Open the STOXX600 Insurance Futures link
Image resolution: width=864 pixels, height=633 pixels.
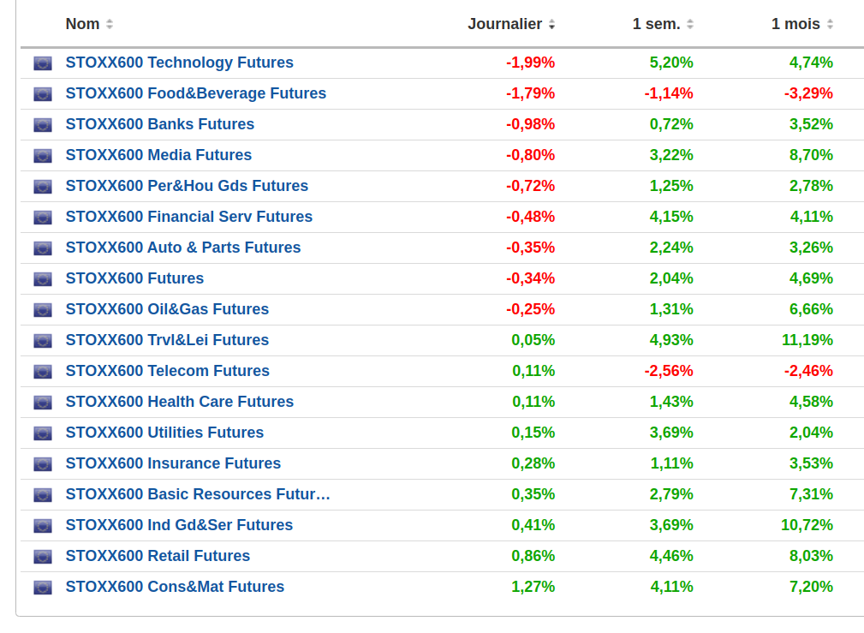click(173, 463)
